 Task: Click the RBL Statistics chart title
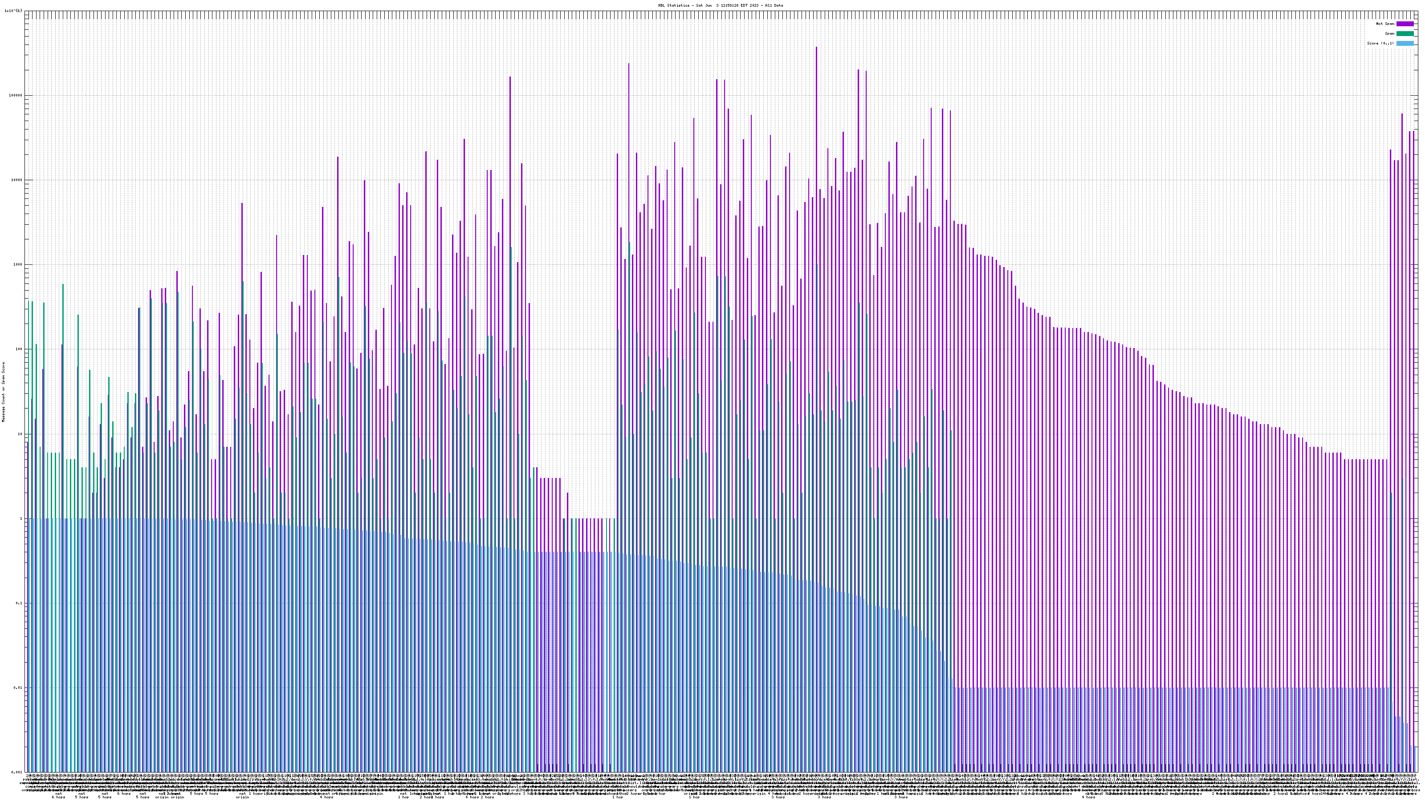coord(720,5)
